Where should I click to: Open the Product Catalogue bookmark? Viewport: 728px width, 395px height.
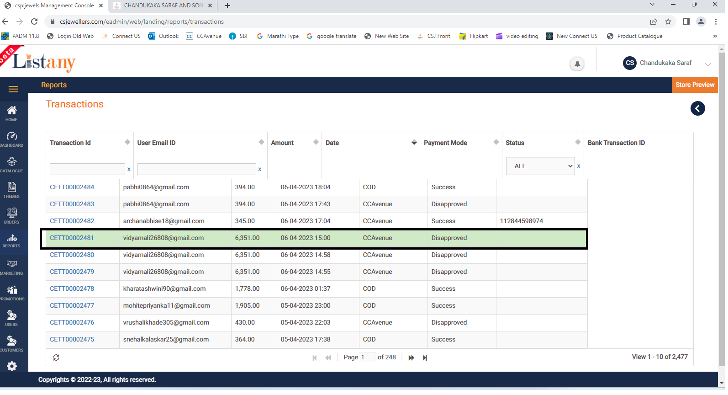[634, 36]
